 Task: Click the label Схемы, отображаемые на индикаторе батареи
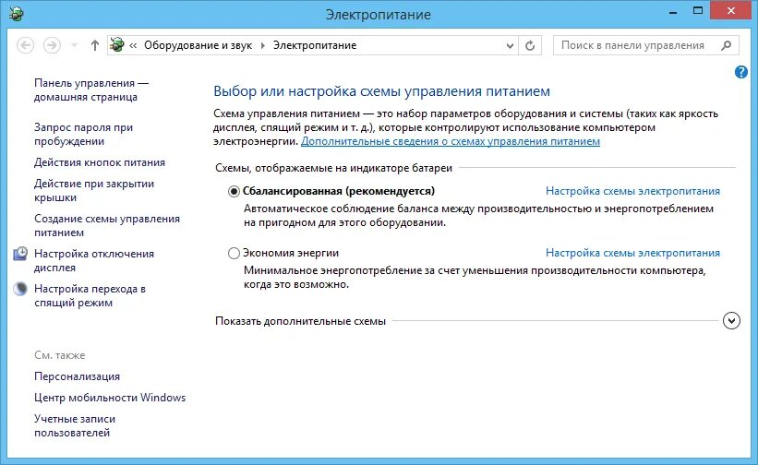point(333,168)
